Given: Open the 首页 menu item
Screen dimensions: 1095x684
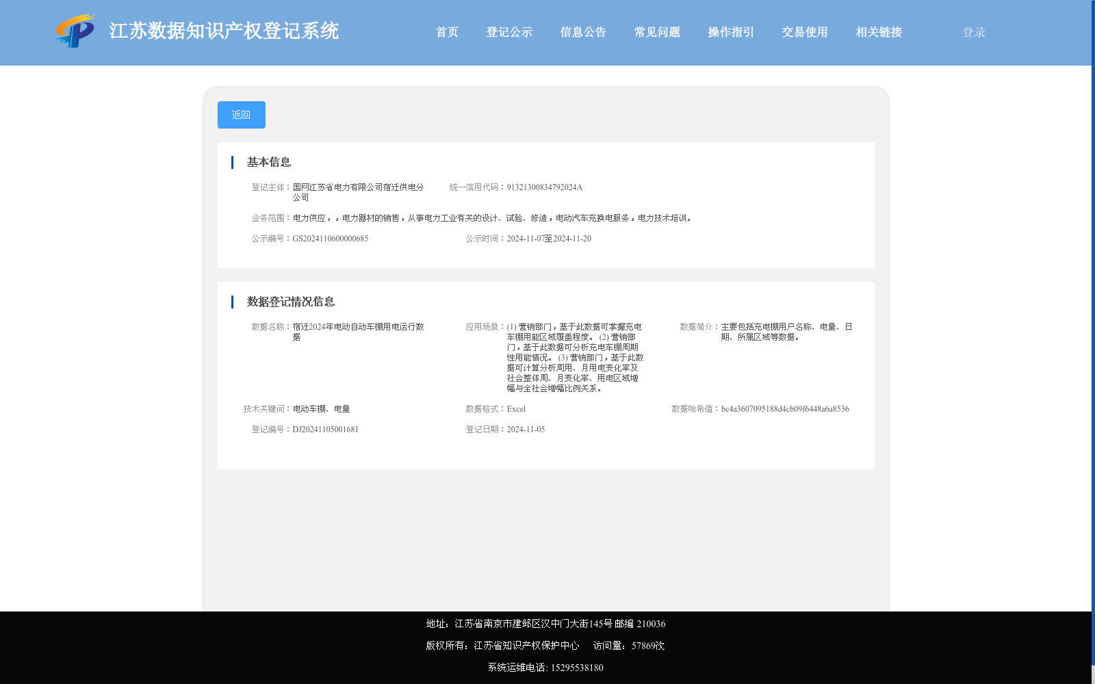Looking at the screenshot, I should [447, 32].
